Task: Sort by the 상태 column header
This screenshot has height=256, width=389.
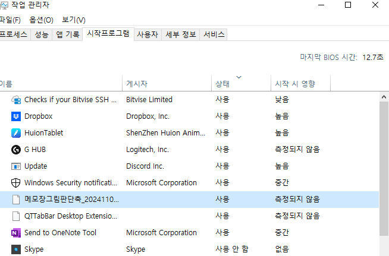Action: click(x=241, y=84)
